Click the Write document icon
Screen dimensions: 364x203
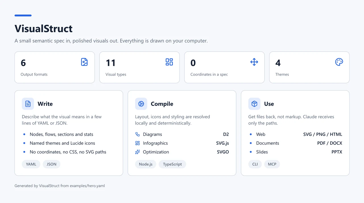[28, 104]
